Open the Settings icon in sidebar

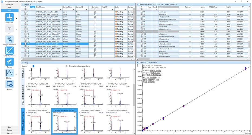pos(9,84)
